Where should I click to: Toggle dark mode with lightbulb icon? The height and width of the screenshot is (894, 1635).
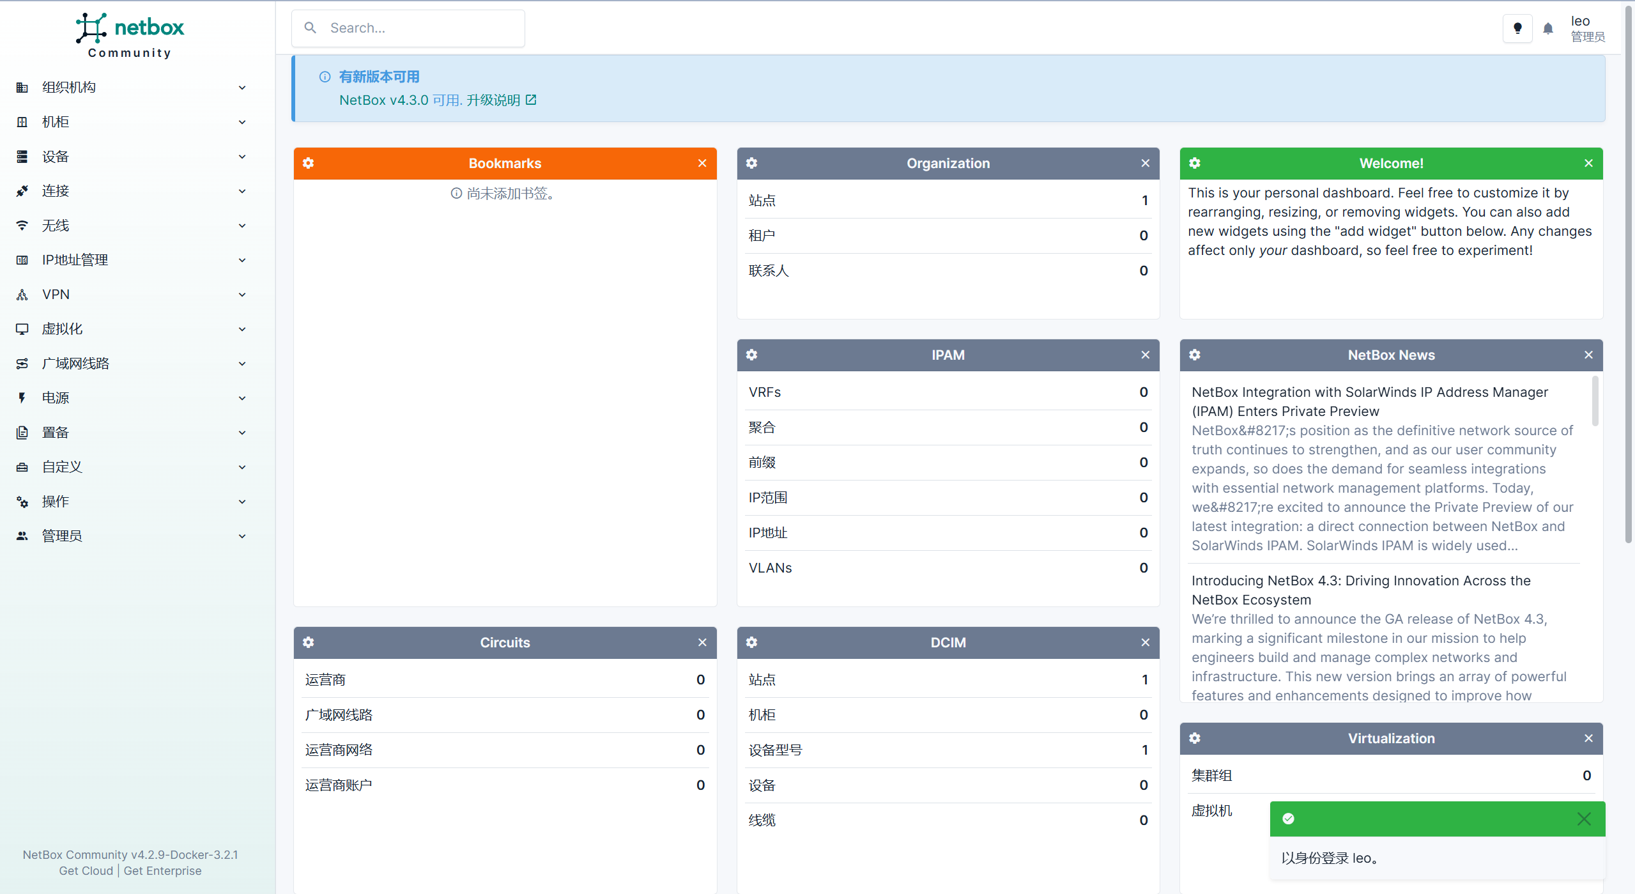click(1517, 28)
